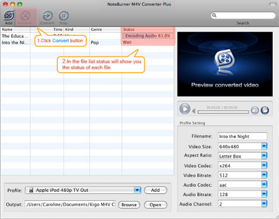Open snapshot folder icon beside camera

(x=265, y=110)
